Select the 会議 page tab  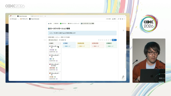(x=50, y=24)
